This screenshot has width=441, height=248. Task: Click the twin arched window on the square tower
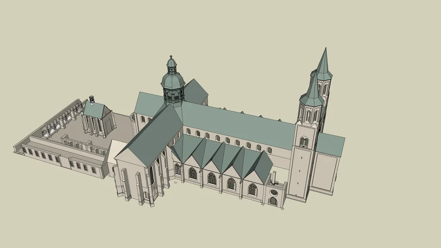coord(303,142)
